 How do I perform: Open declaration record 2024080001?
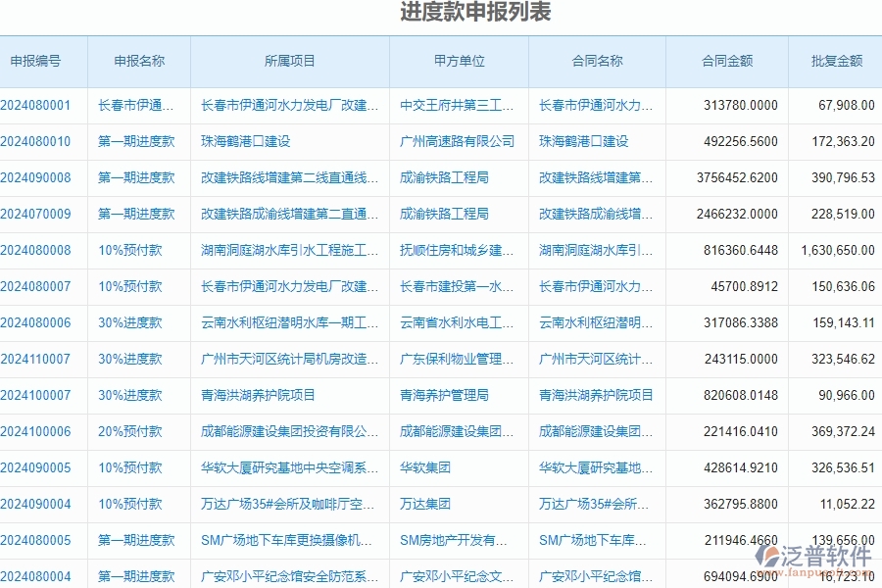(42, 105)
